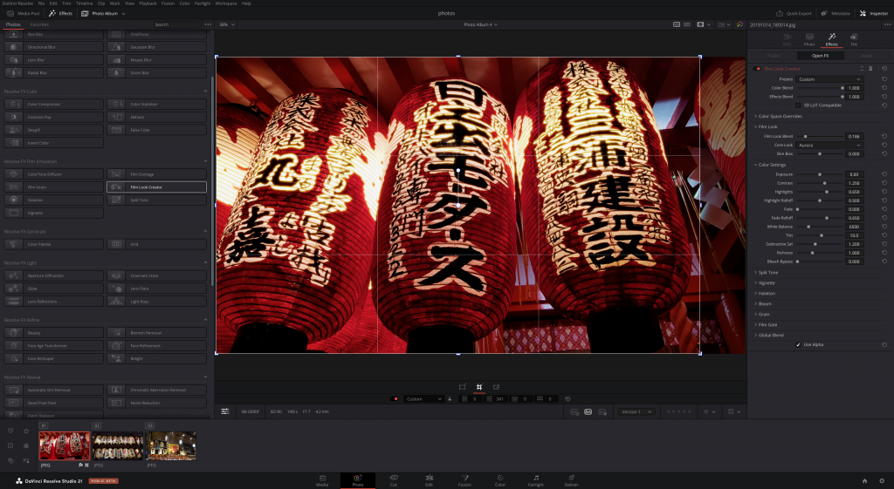Click the heart favorite filter icon
The image size is (894, 489).
[x=10, y=431]
